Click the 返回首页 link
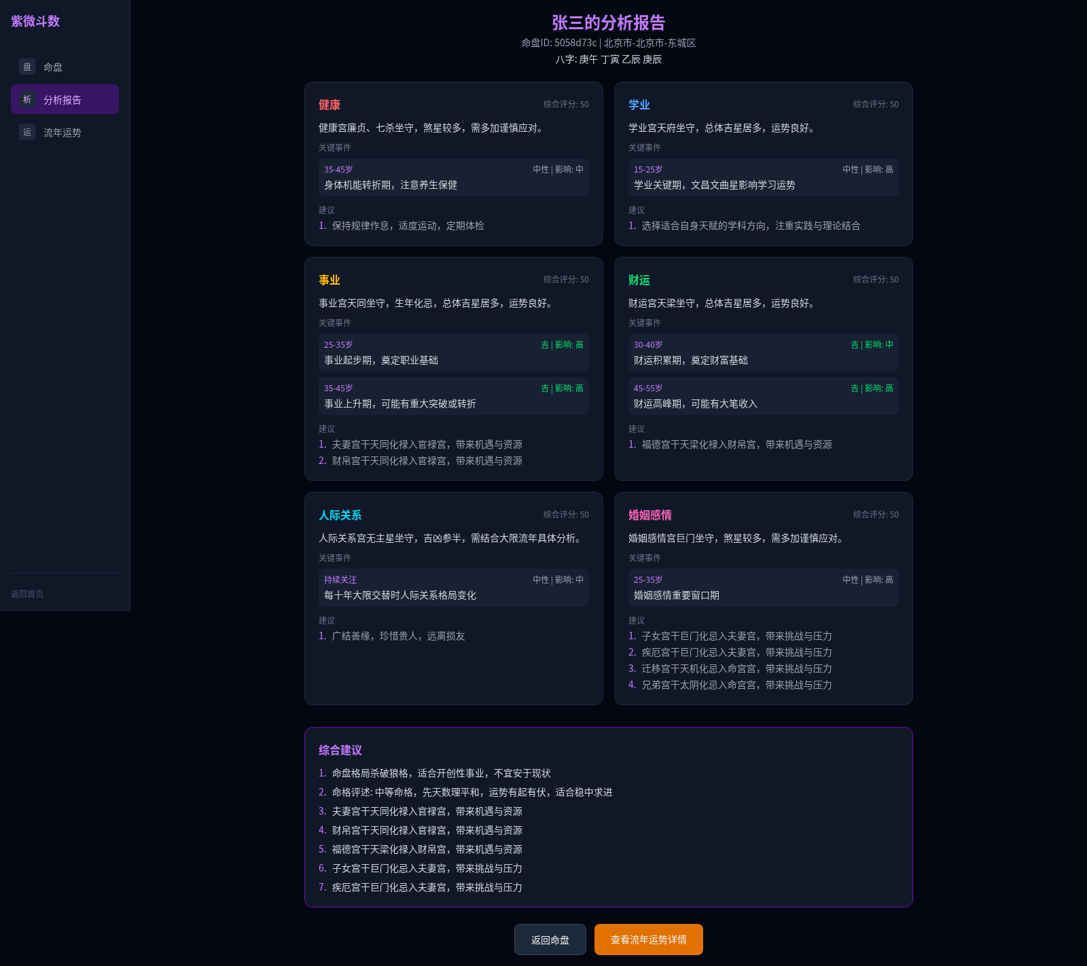The image size is (1087, 966). click(27, 594)
